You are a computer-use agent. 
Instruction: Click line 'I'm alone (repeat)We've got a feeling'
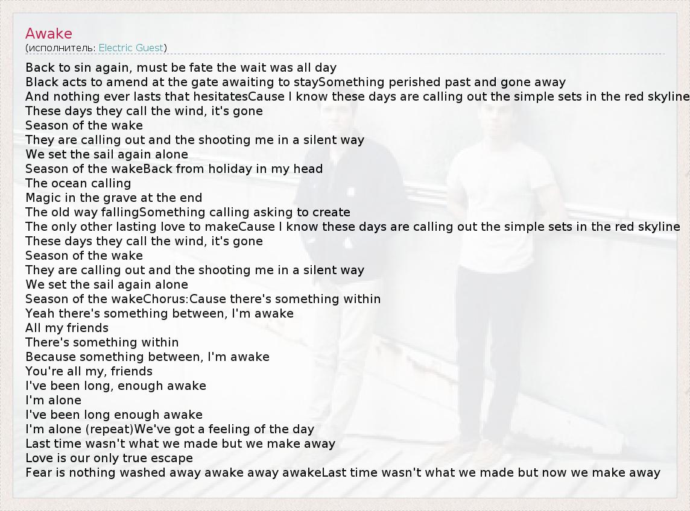169,429
